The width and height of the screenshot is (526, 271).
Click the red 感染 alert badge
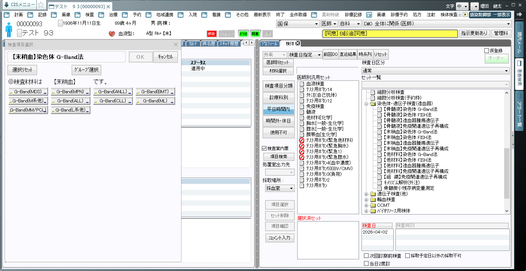(211, 34)
